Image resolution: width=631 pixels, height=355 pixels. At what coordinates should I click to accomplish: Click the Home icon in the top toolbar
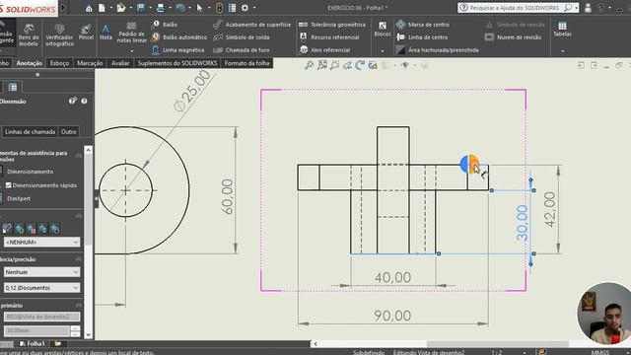(89, 8)
